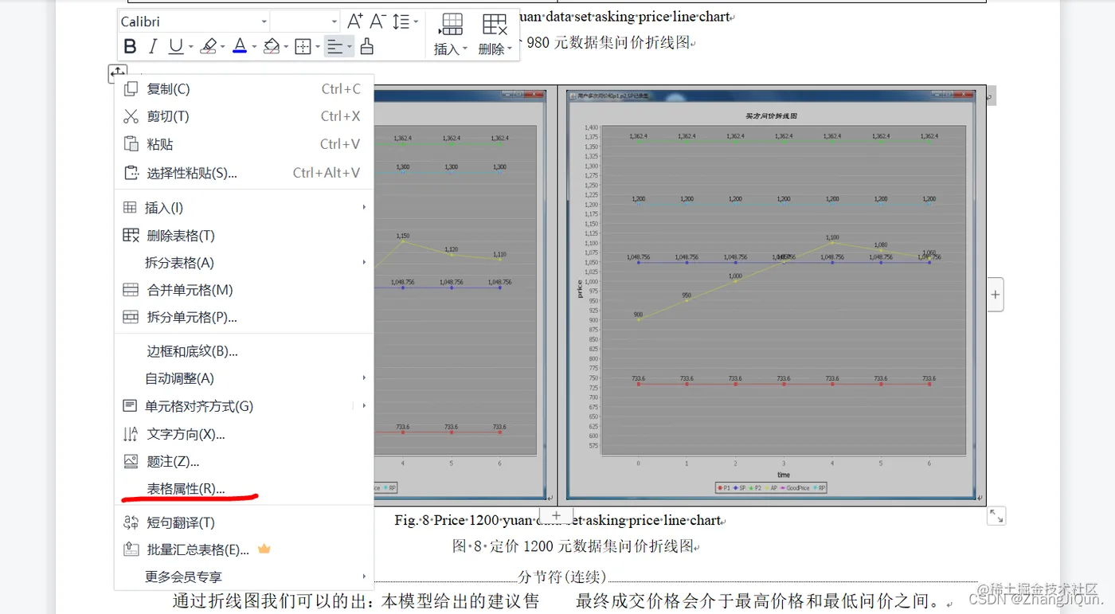Screen dimensions: 1115x614
Task: Click the table borders icon
Action: click(x=303, y=47)
